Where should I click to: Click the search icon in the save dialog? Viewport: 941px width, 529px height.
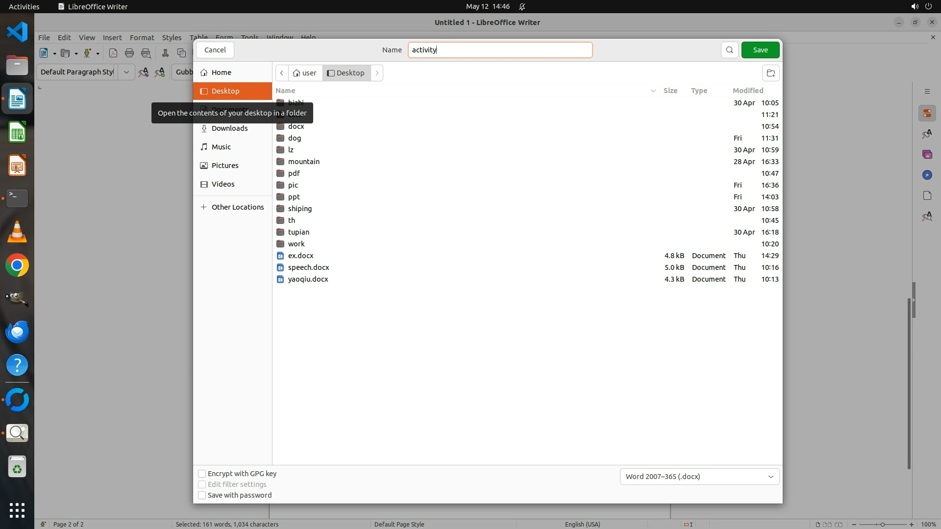tap(729, 50)
